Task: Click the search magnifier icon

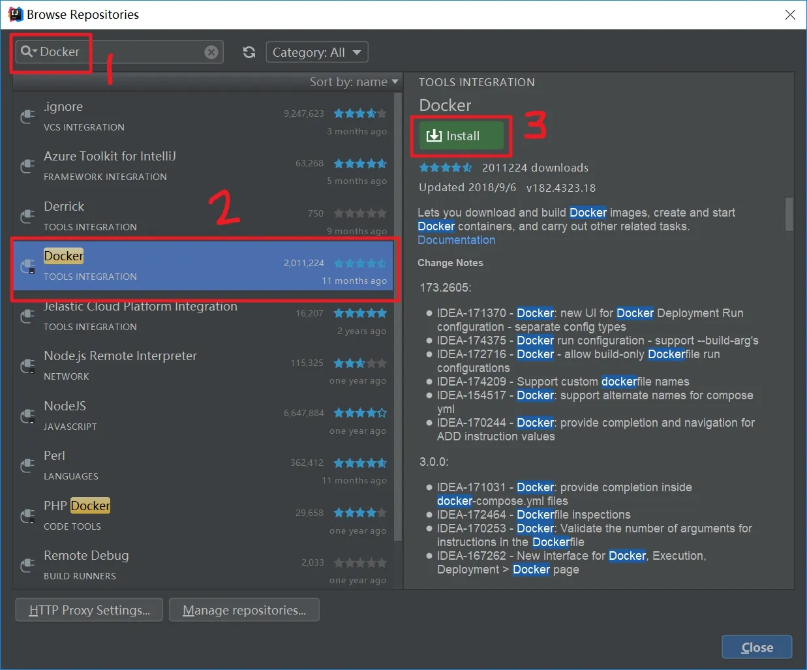Action: click(27, 52)
